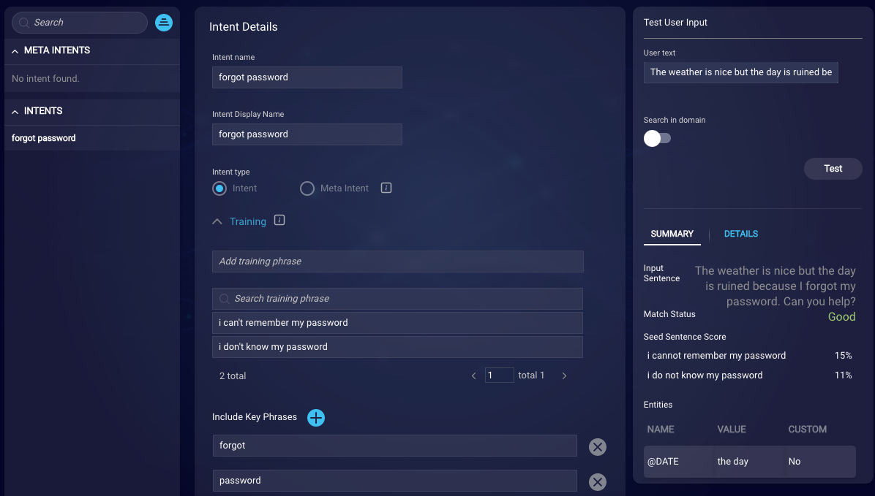Click seed sentence 'i cannot remember my password'
This screenshot has height=496, width=875.
[x=716, y=356]
